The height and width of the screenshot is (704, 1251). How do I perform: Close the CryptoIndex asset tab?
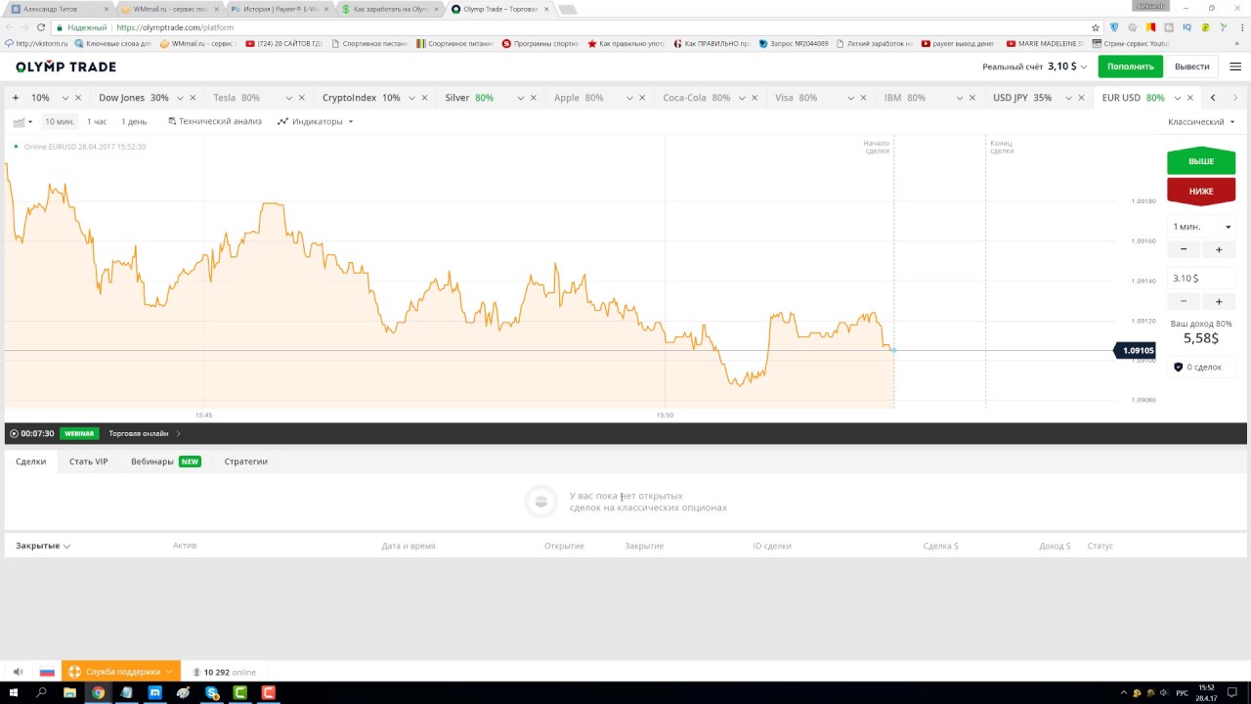click(425, 98)
